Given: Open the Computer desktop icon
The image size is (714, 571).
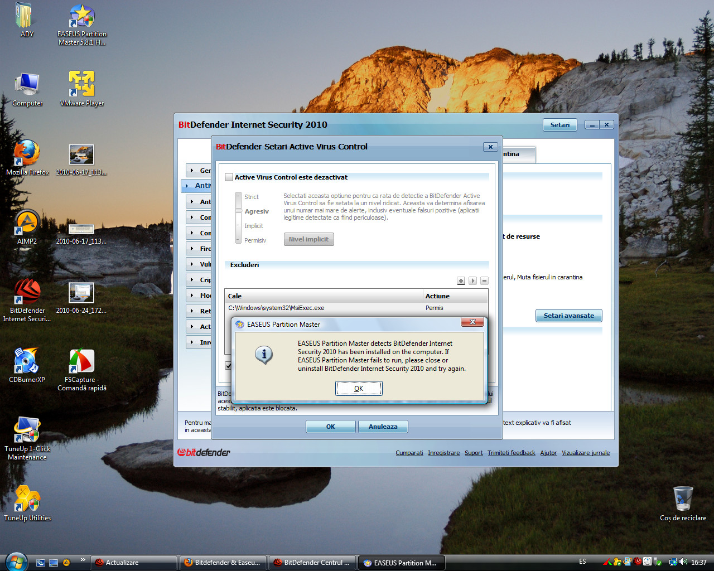Looking at the screenshot, I should click(x=27, y=89).
